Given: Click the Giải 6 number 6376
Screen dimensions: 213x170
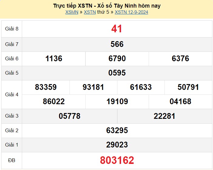Looking at the screenshot, I should [181, 58].
